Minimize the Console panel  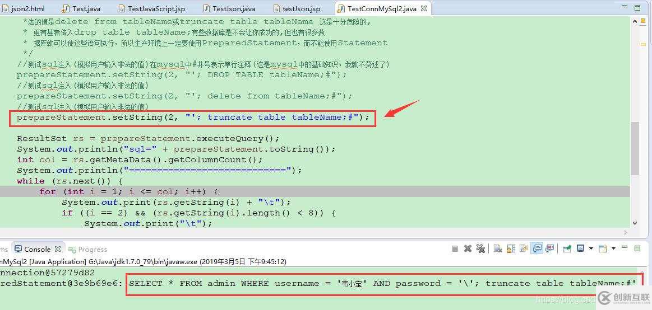(625, 247)
